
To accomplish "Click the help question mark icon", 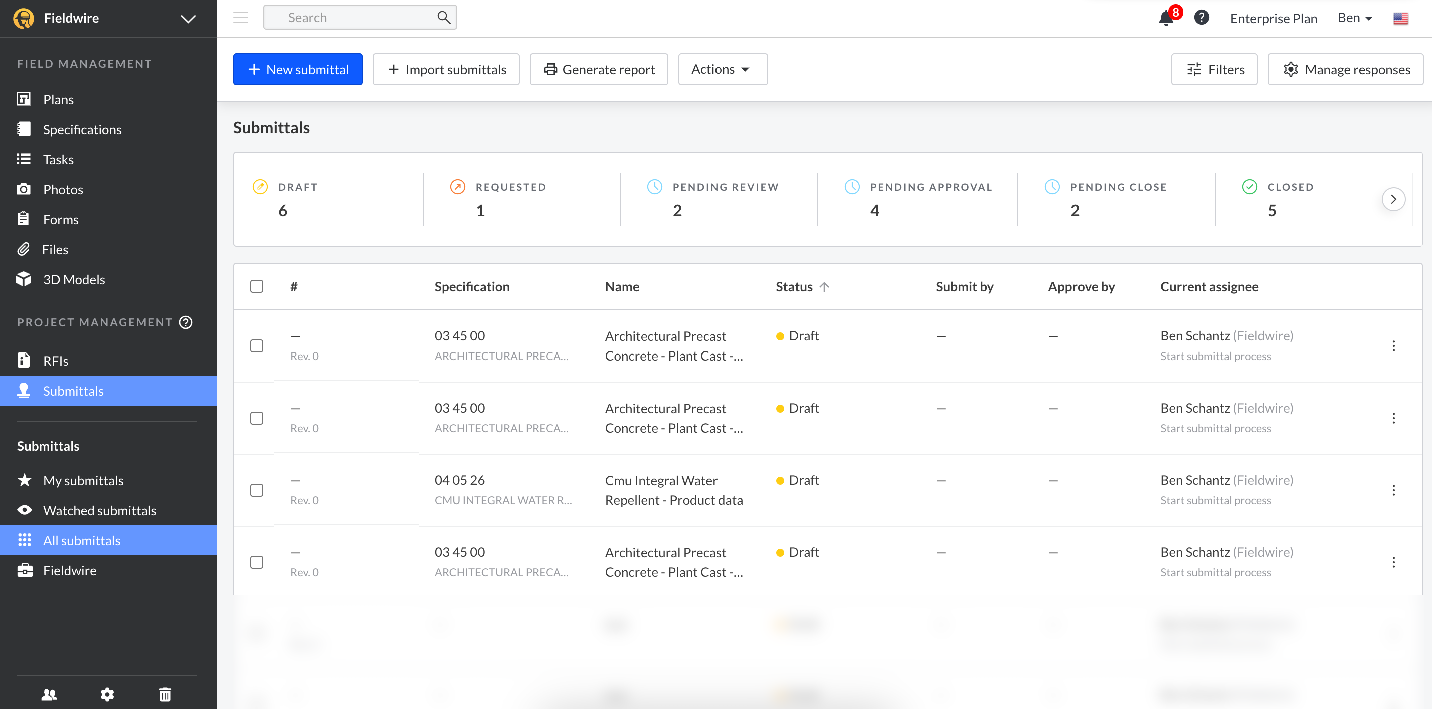I will [1201, 18].
